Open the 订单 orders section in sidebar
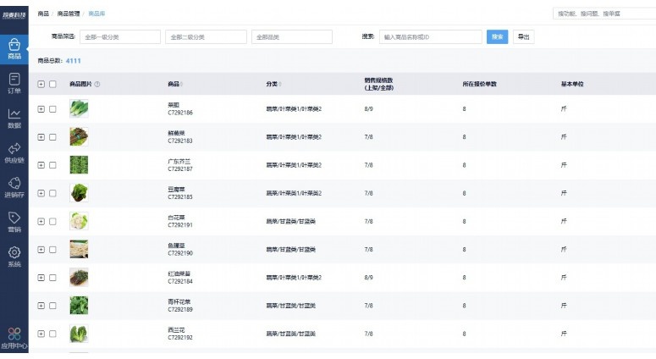 tap(14, 84)
